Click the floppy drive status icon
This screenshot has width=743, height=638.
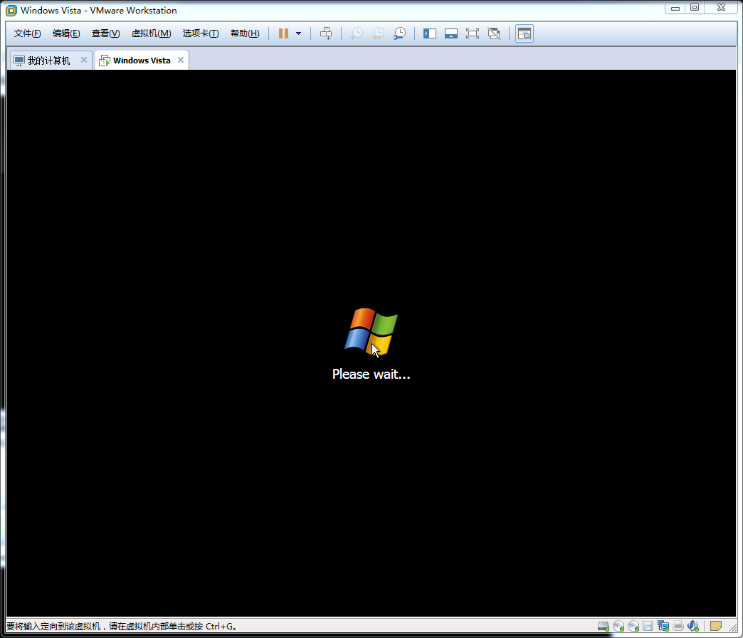pos(648,626)
